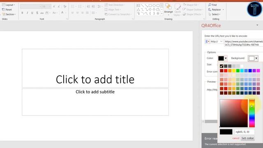263x148 pixels.
Task: Open the Font dialog launcher
Action: tap(67, 19)
